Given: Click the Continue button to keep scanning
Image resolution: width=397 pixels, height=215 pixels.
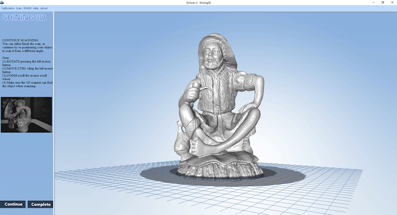Looking at the screenshot, I should pos(13,204).
